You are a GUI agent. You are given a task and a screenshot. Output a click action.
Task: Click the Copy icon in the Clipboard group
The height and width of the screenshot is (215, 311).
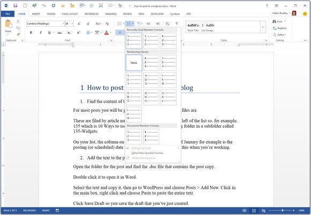point(18,28)
